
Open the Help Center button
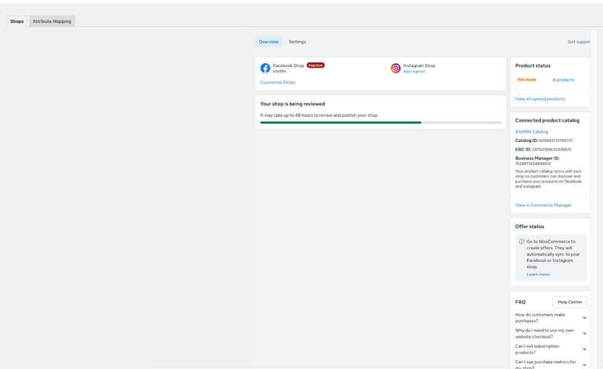570,302
